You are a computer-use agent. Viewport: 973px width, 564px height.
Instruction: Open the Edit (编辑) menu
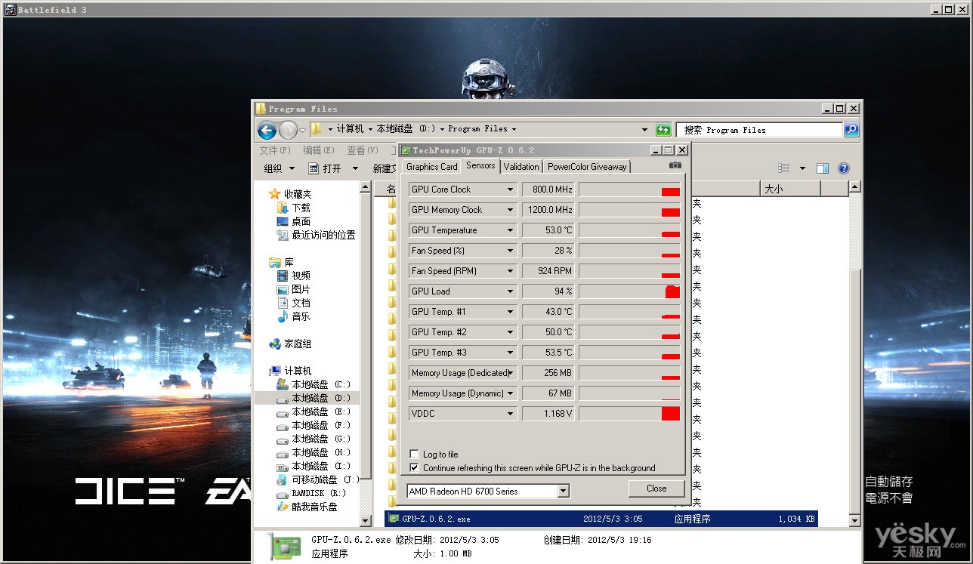coord(319,150)
